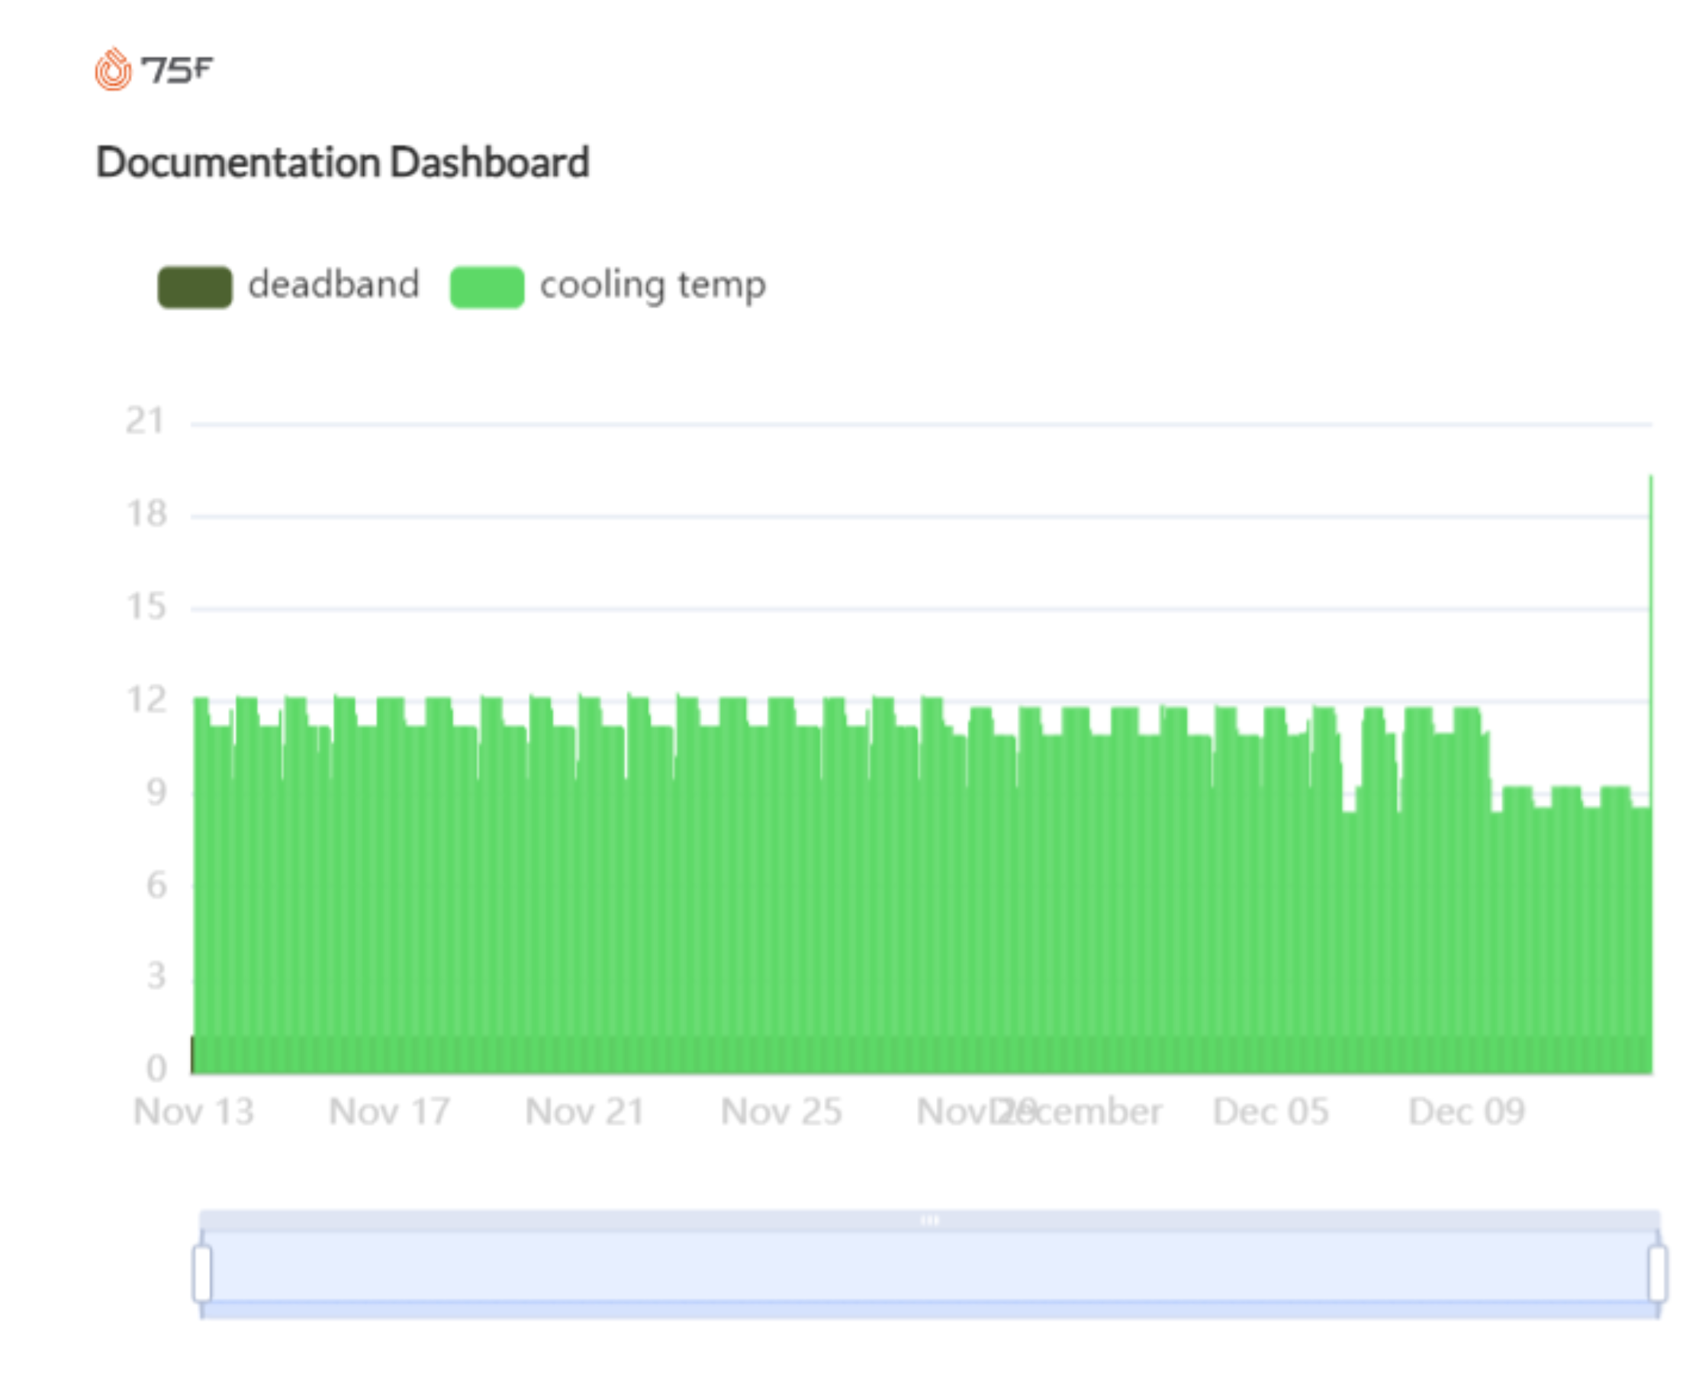Click the 18 y-axis value
Viewport: 1683px width, 1399px height.
click(x=146, y=514)
